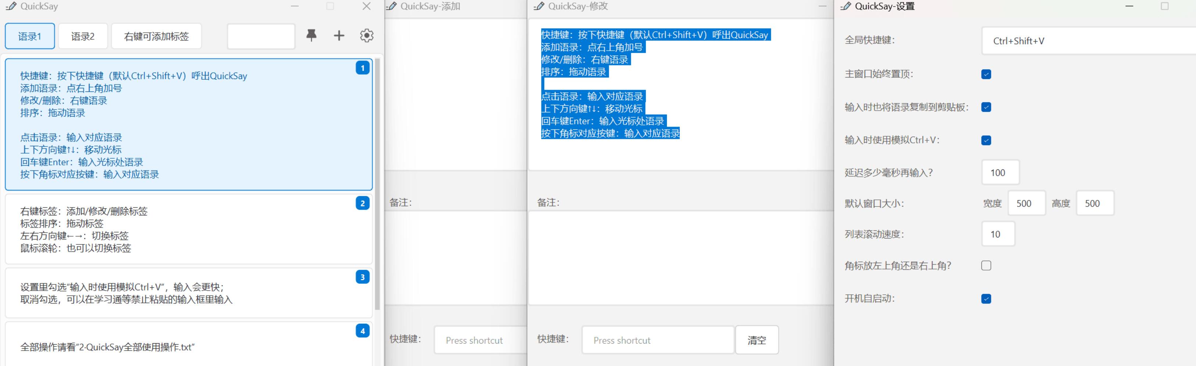Minimize the QuickSay-设置 window
This screenshot has height=366, width=1196.
[x=1129, y=6]
